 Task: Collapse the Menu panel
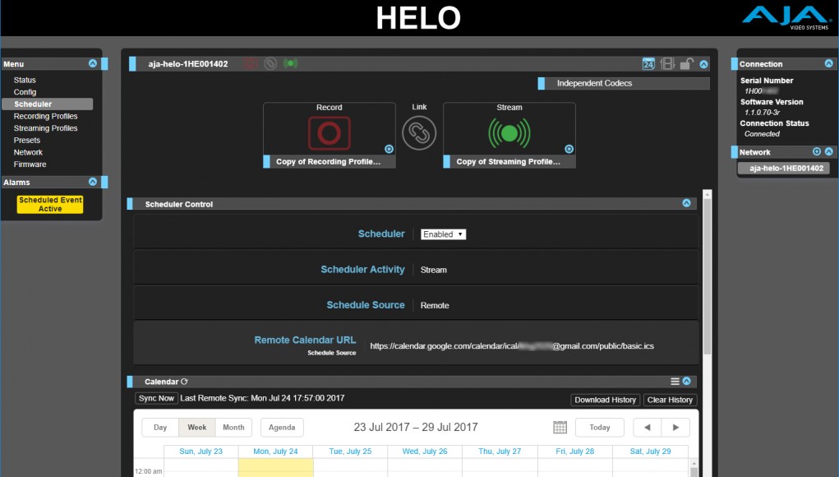93,63
